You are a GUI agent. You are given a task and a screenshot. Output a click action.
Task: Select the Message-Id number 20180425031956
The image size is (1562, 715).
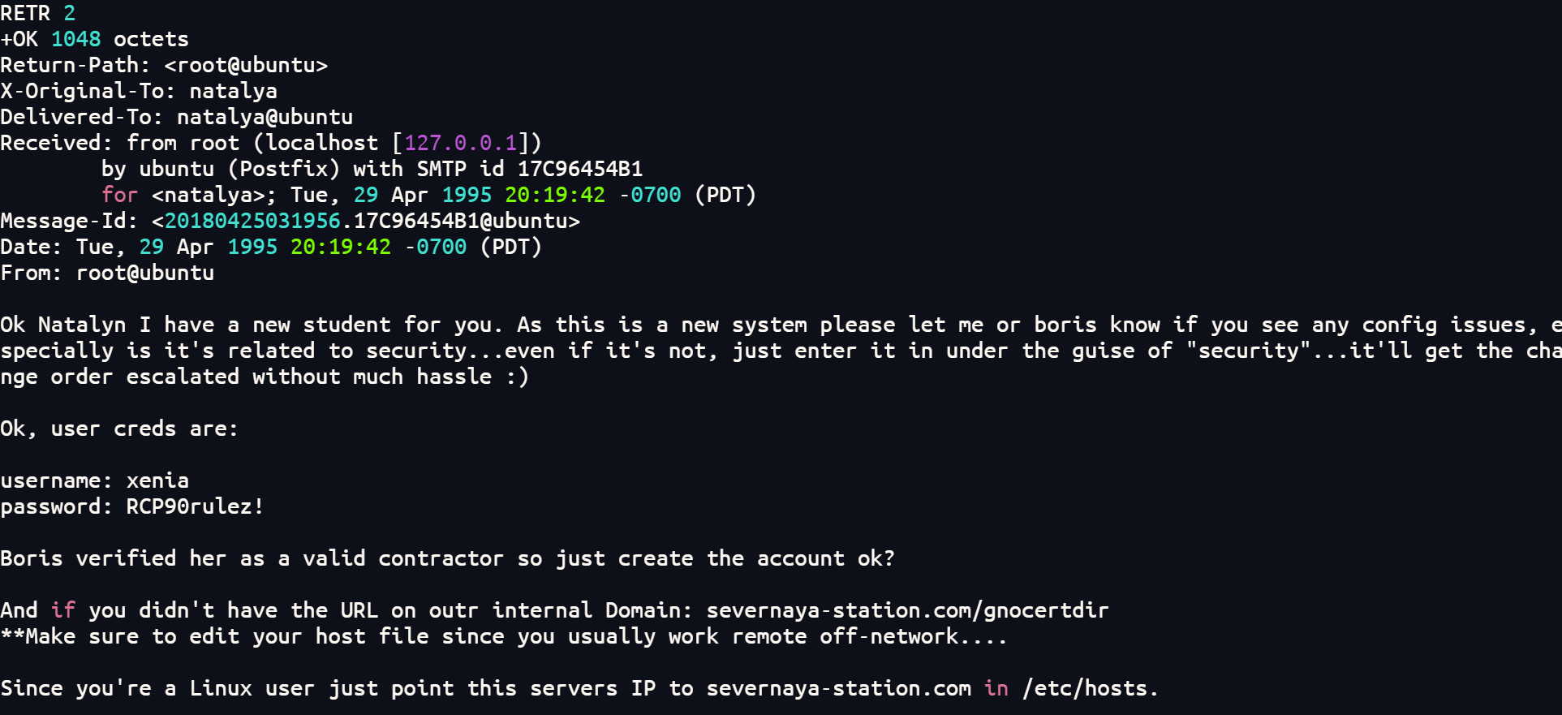(252, 221)
